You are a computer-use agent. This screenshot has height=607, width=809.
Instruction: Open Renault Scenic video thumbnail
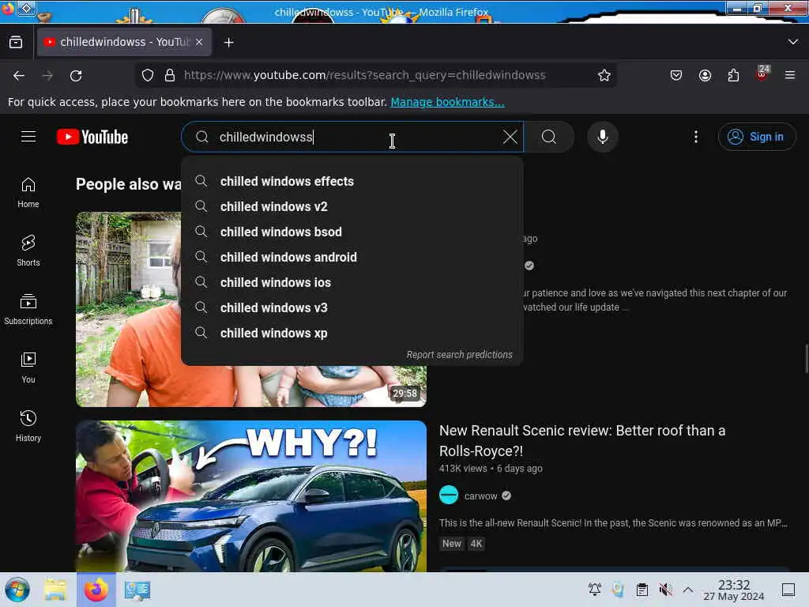(251, 496)
